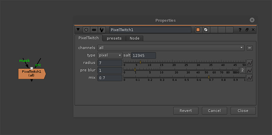
Task: Click the mix value field
Action: pyautogui.click(x=110, y=78)
